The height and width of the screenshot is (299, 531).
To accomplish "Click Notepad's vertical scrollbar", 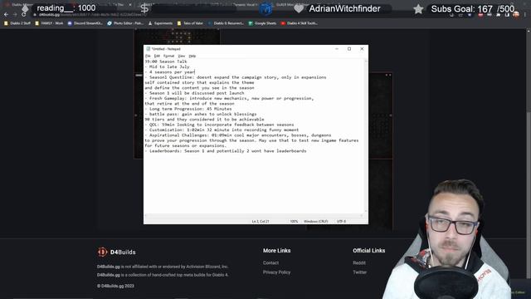I will [x=365, y=136].
